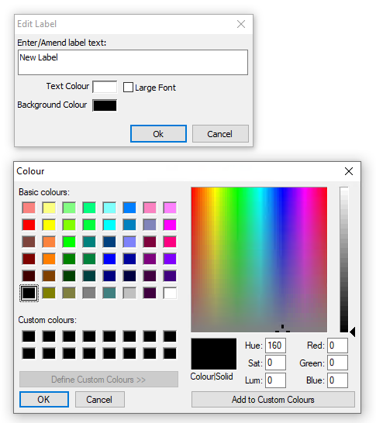Tick the Large Font checkbox

128,88
